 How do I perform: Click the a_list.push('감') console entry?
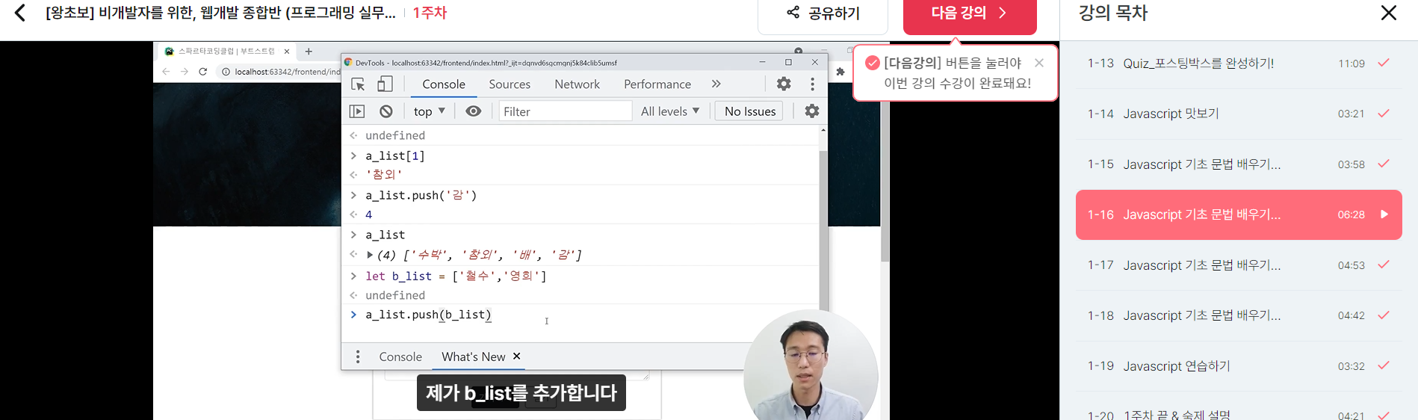point(421,195)
